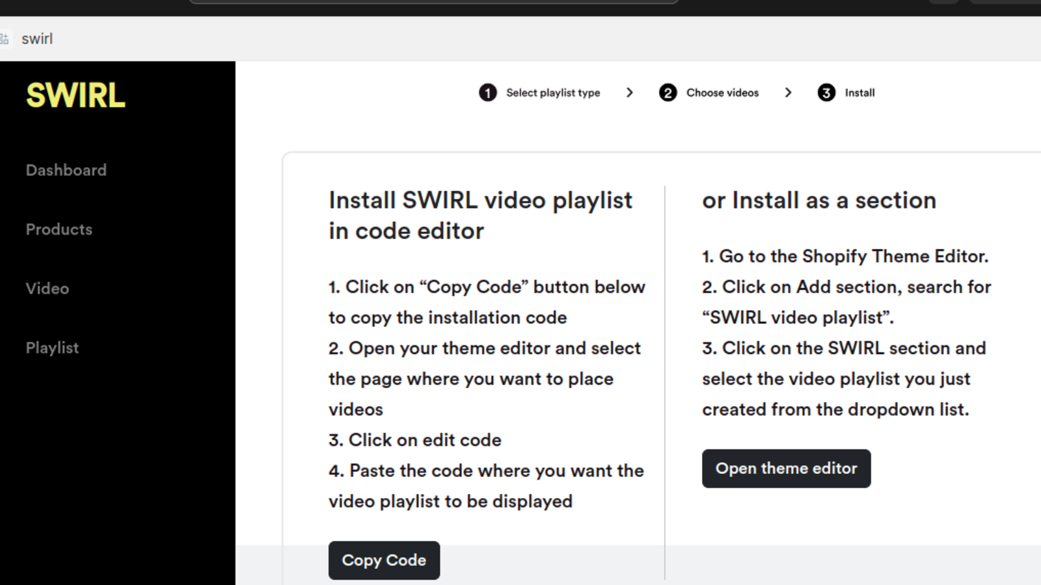Go to Choose videos step

tap(722, 93)
